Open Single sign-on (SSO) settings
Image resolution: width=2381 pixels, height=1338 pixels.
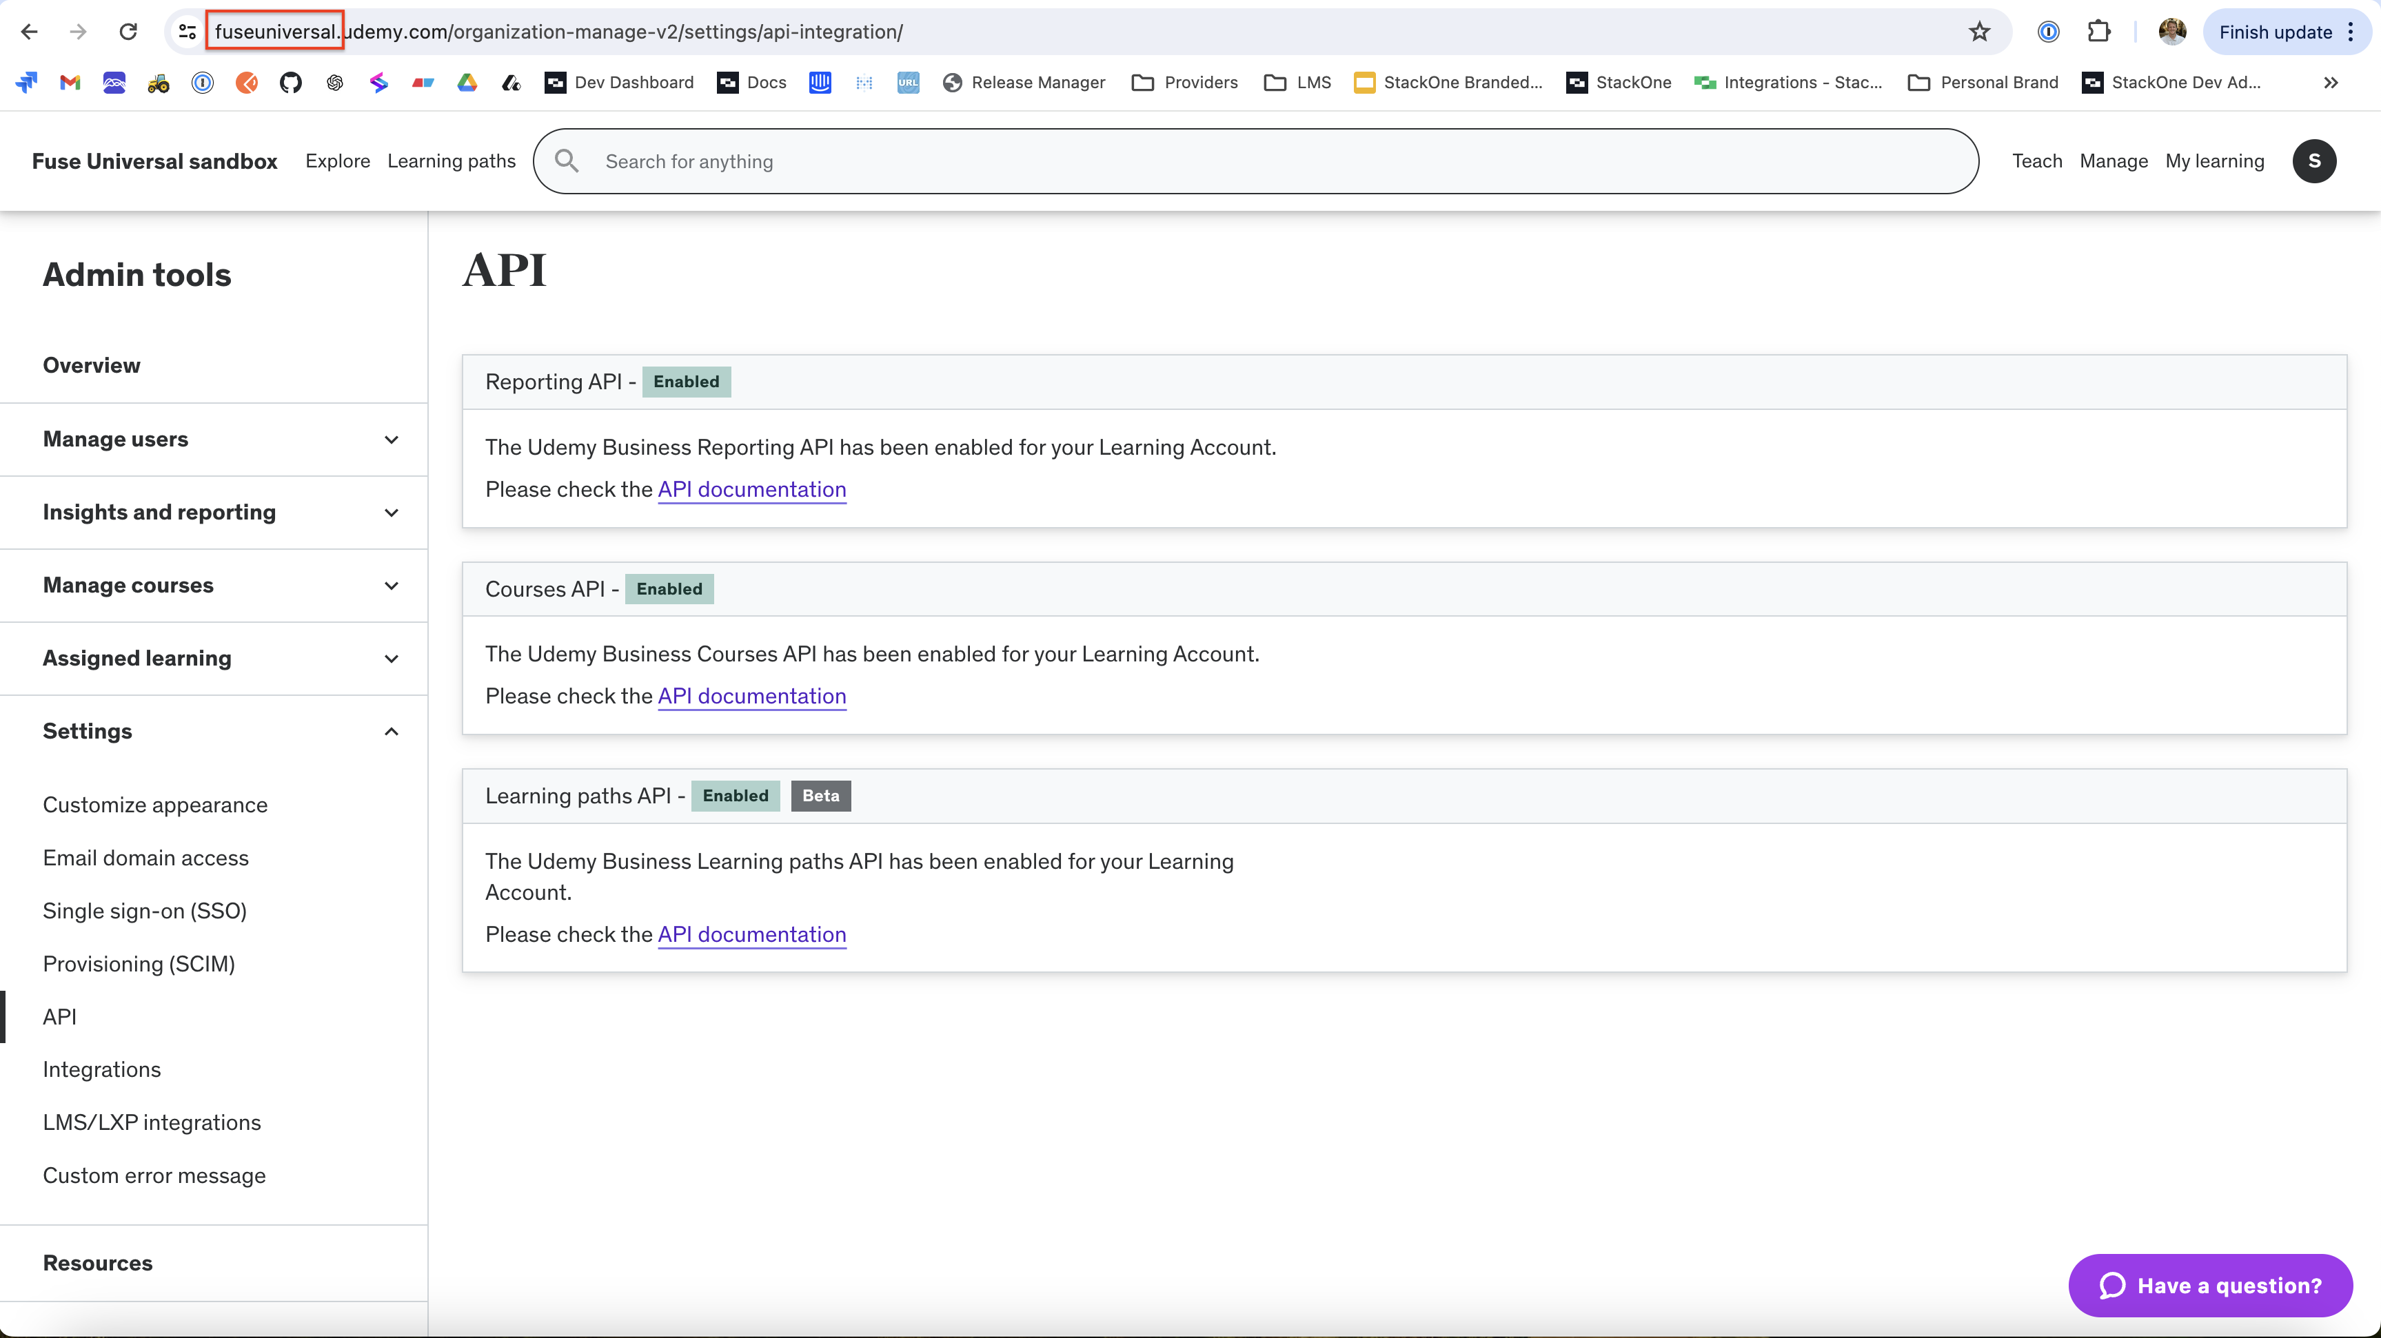click(x=144, y=910)
